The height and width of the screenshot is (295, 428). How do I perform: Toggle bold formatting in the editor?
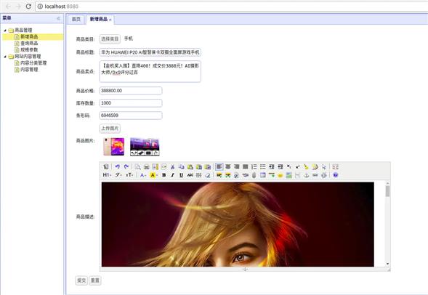coord(163,175)
